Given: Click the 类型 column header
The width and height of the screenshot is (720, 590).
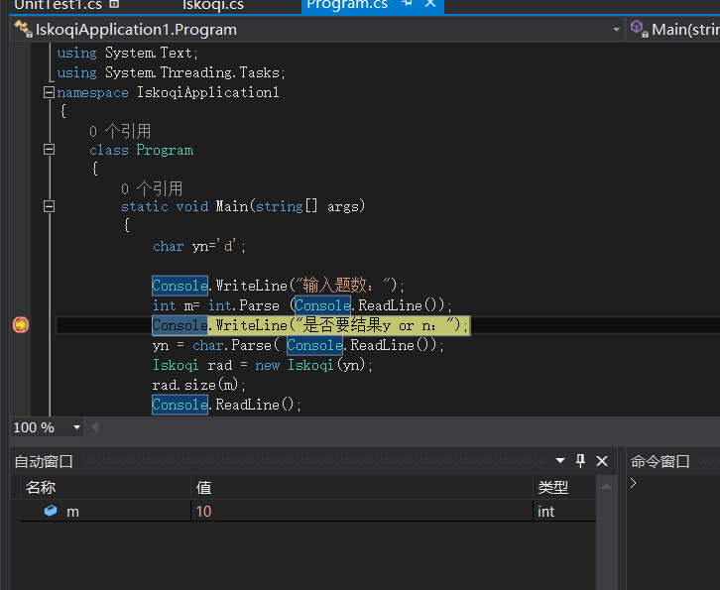Looking at the screenshot, I should [565, 487].
